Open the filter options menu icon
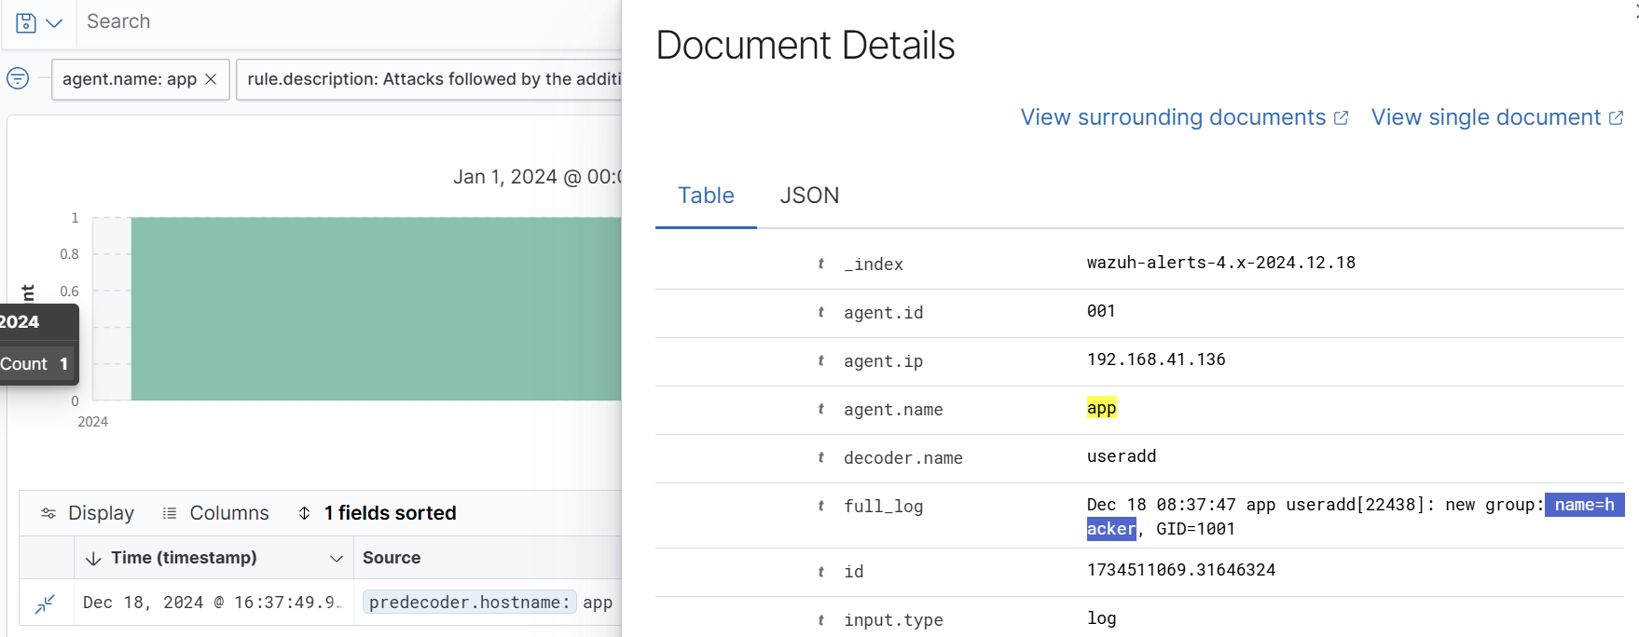This screenshot has height=637, width=1639. tap(18, 79)
